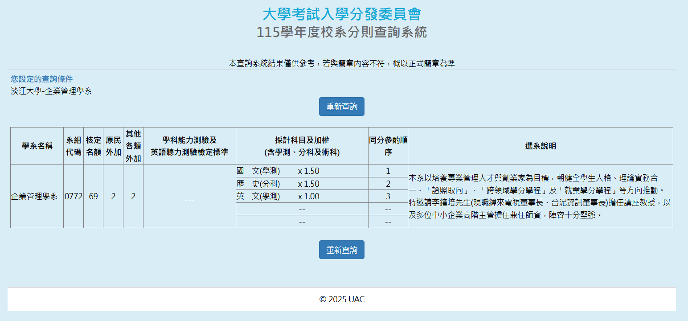This screenshot has width=688, height=321.
Task: Select the 您設定的查詢條件 label
Action: pyautogui.click(x=41, y=79)
